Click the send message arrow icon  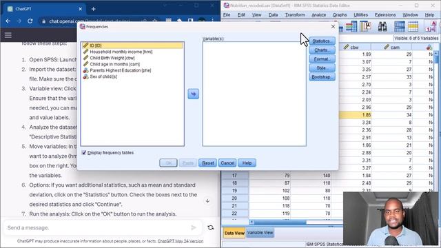pyautogui.click(x=194, y=227)
